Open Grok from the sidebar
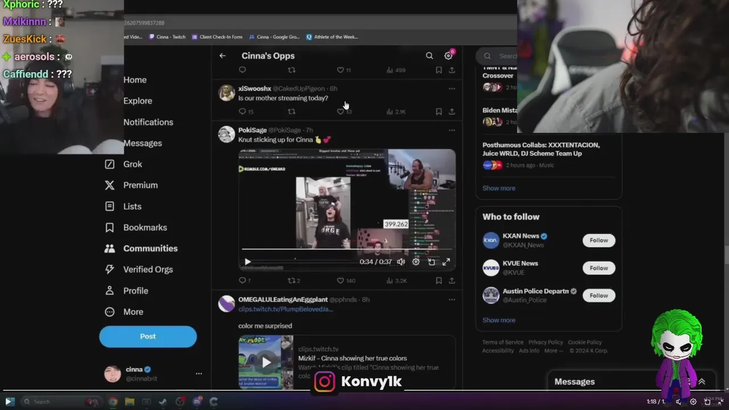This screenshot has width=729, height=410. [124, 164]
